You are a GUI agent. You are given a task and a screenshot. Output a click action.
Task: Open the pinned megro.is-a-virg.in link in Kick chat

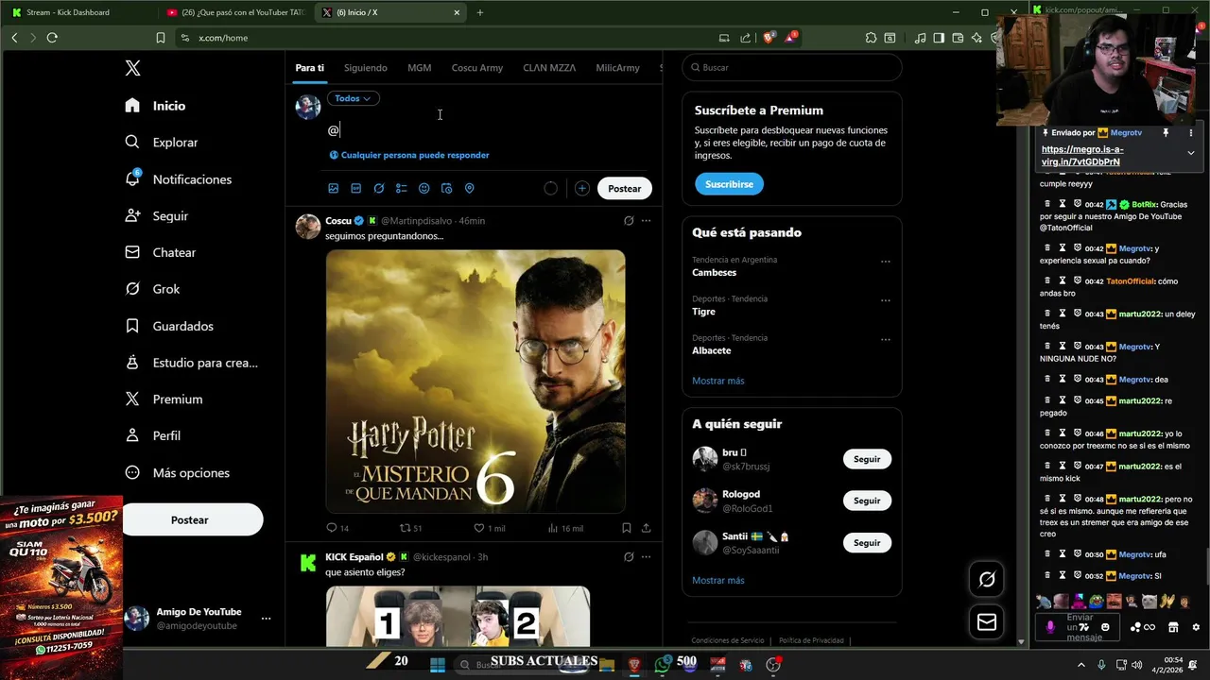1082,155
